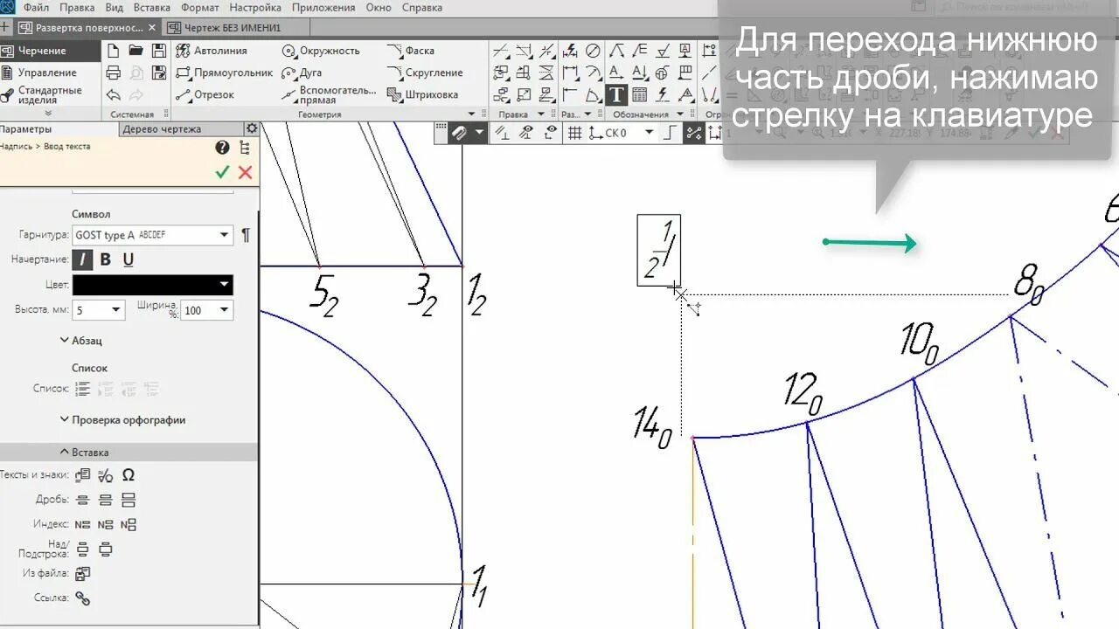
Task: Open the Вставка menu
Action: tap(152, 8)
